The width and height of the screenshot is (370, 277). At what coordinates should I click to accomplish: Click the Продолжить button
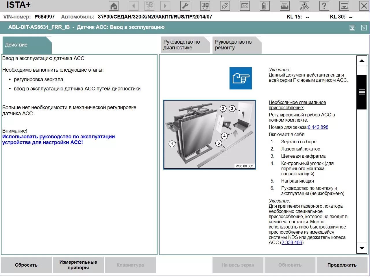tap(342, 265)
